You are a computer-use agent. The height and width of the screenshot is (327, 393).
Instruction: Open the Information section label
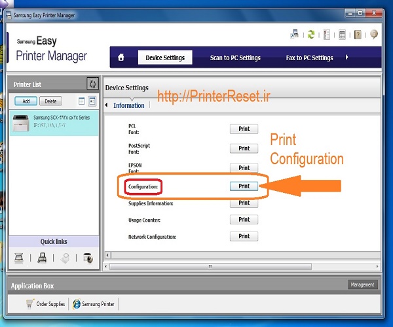[x=129, y=105]
